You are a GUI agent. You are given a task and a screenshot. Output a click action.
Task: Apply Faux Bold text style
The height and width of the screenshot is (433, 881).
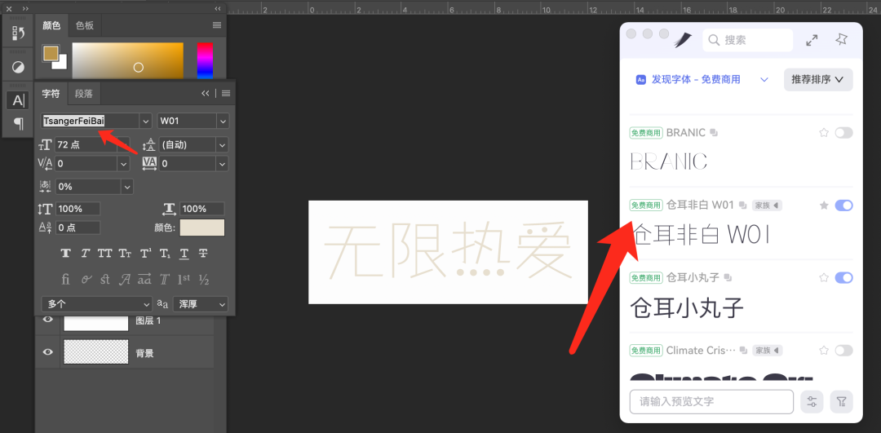(66, 254)
